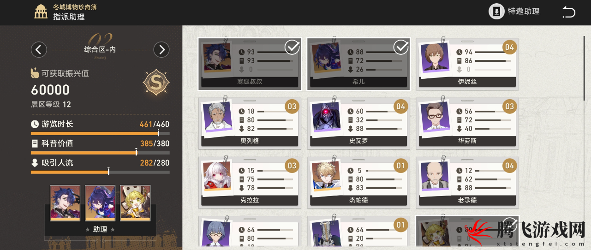Click first assigned assistant thumbnail in 助理 tray
Screen dimensions: 591x250
click(x=65, y=203)
